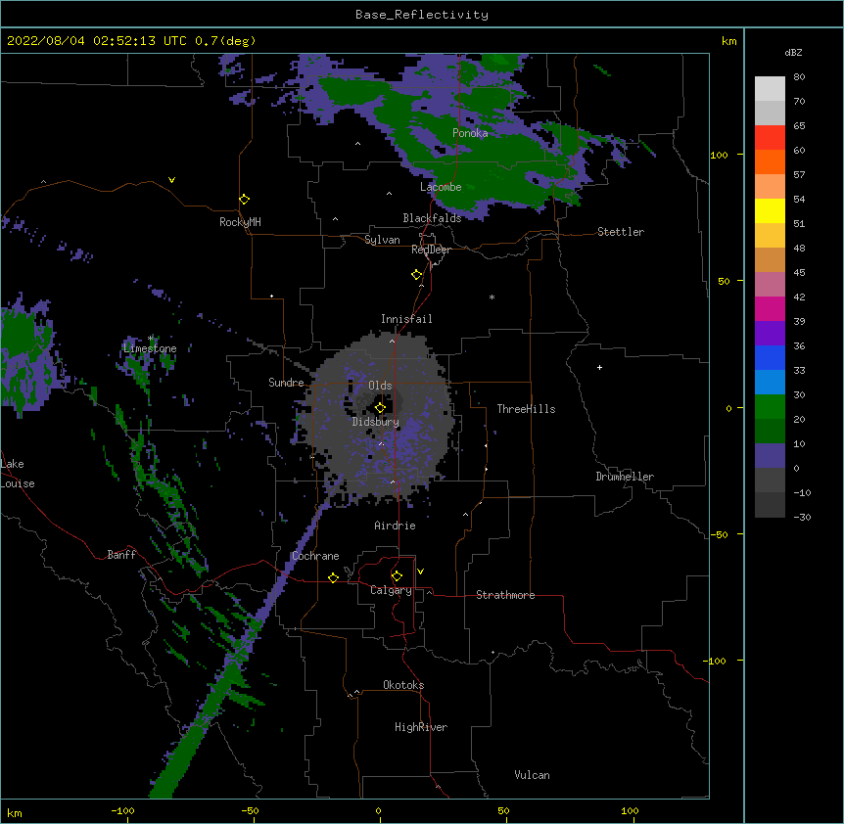The height and width of the screenshot is (824, 844).
Task: Select the Sundre label
Action: coord(286,383)
